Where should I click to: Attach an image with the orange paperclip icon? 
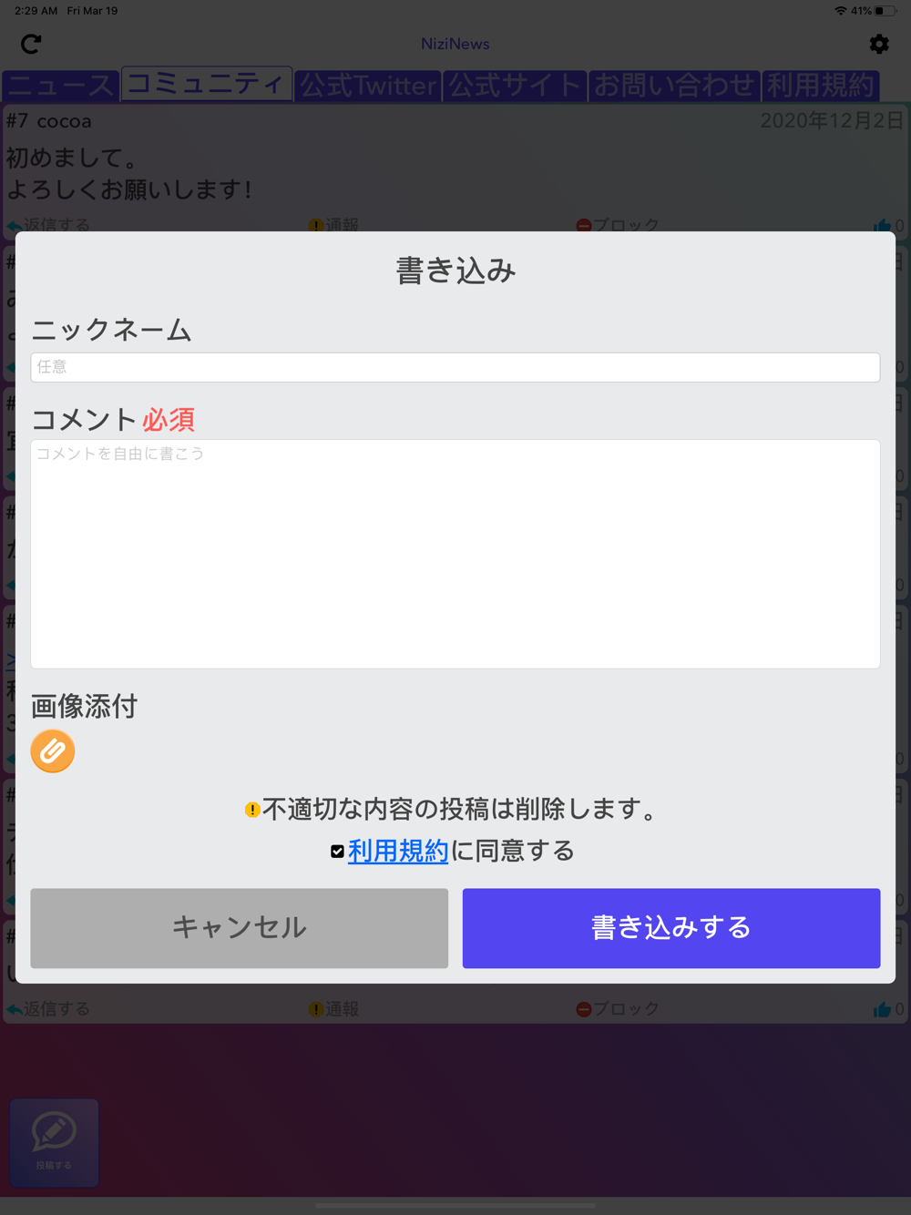[53, 751]
